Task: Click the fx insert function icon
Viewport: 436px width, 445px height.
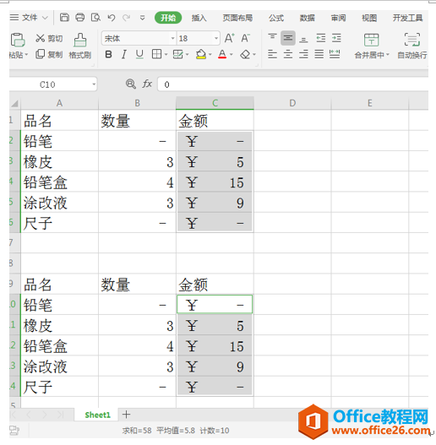Action: (x=147, y=84)
